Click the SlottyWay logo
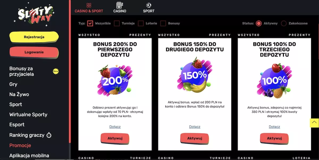The image size is (319, 160). [34, 15]
